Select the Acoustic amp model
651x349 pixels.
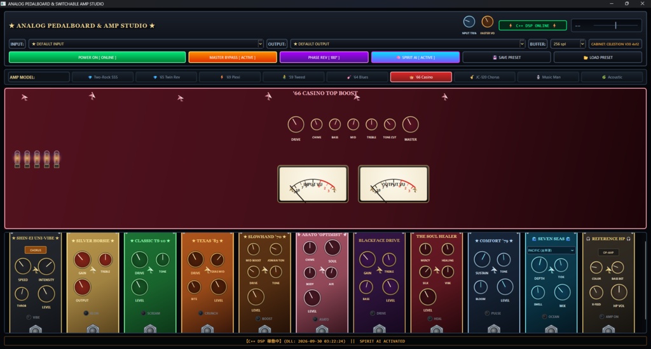click(x=612, y=77)
